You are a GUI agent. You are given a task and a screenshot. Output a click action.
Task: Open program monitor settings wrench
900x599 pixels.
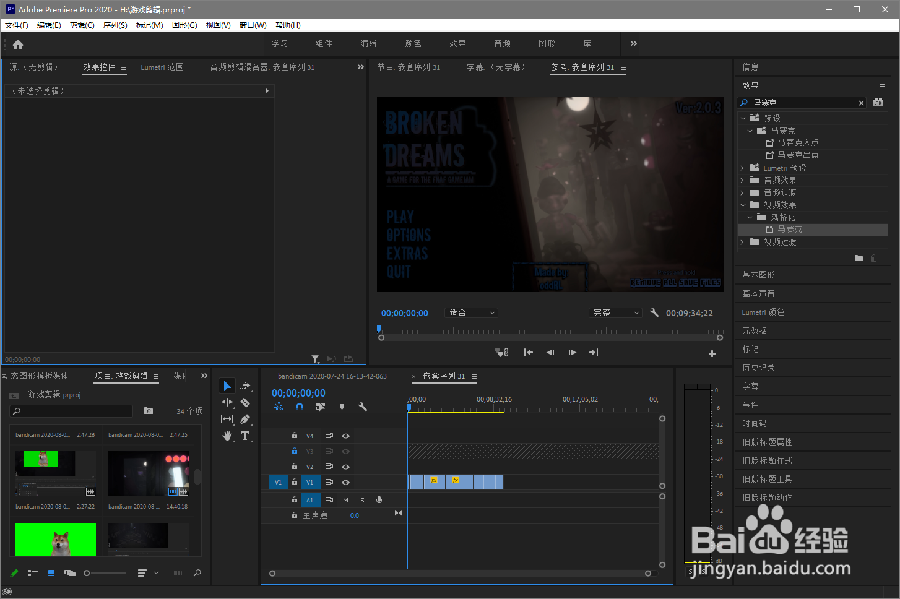654,312
